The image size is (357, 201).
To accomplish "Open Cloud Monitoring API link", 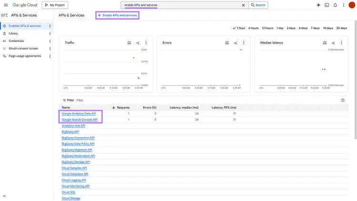I will tap(76, 186).
